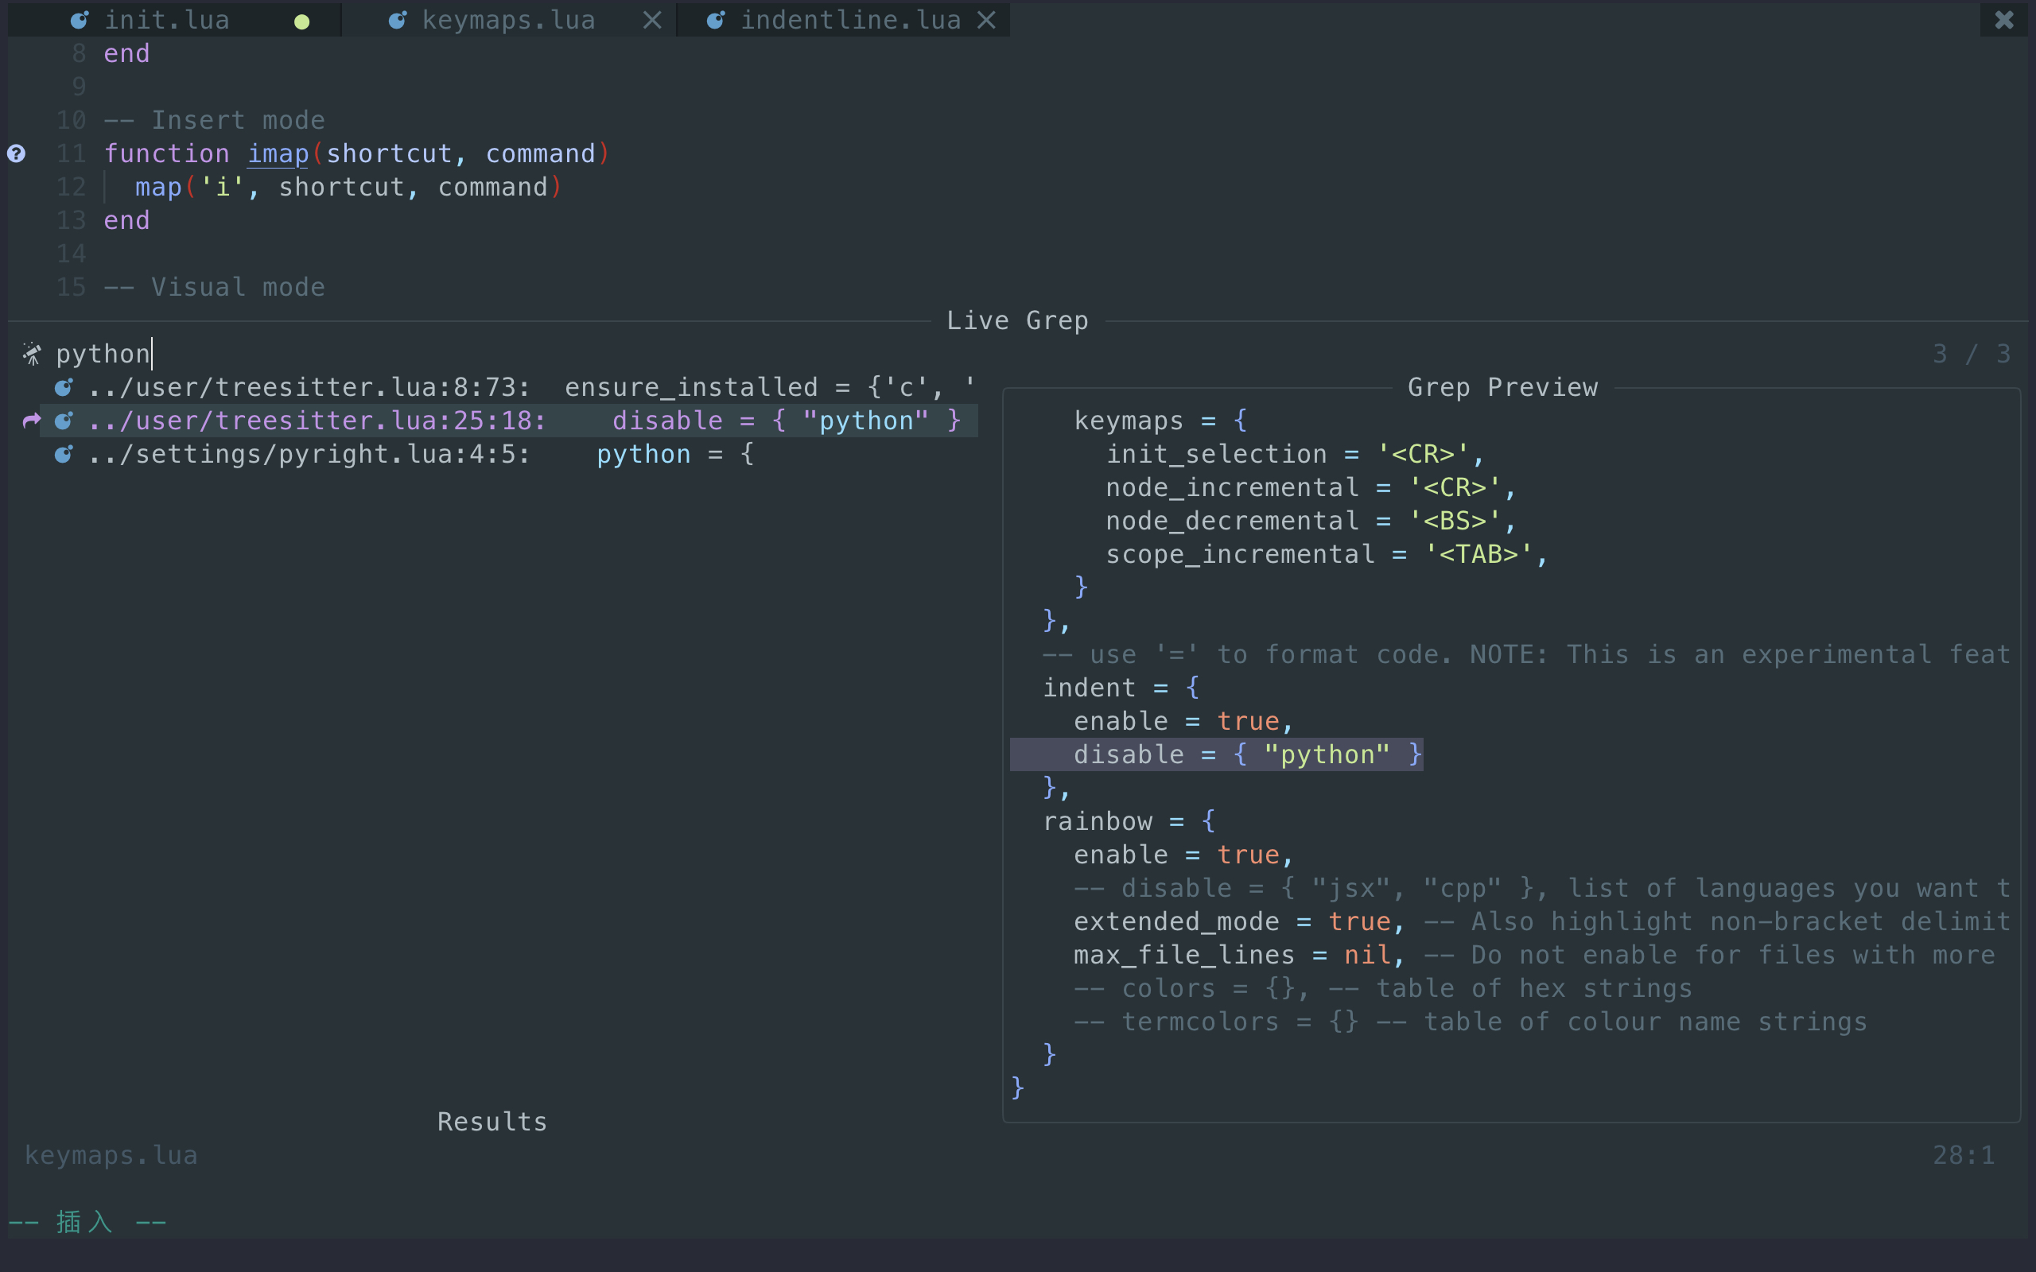Click the Results panel label
This screenshot has height=1272, width=2036.
coord(492,1122)
